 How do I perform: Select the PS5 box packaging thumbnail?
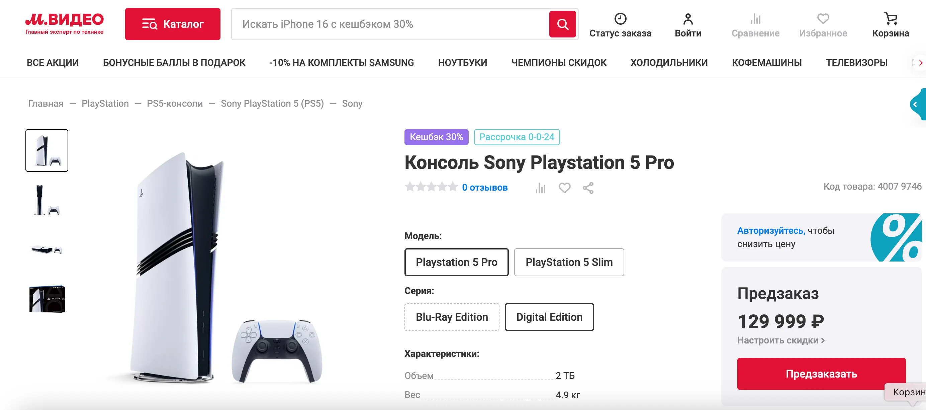[47, 299]
